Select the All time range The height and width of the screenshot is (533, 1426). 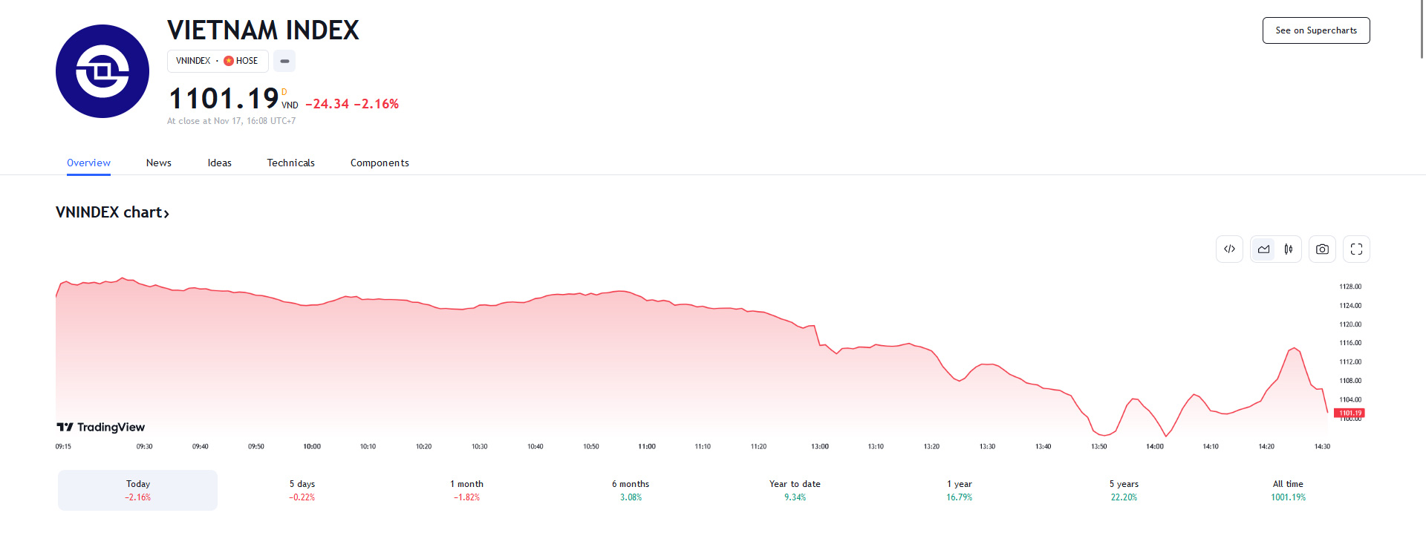1288,490
